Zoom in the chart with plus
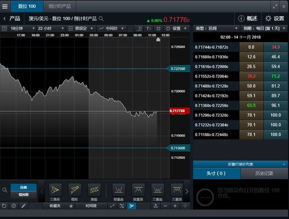 (175, 206)
